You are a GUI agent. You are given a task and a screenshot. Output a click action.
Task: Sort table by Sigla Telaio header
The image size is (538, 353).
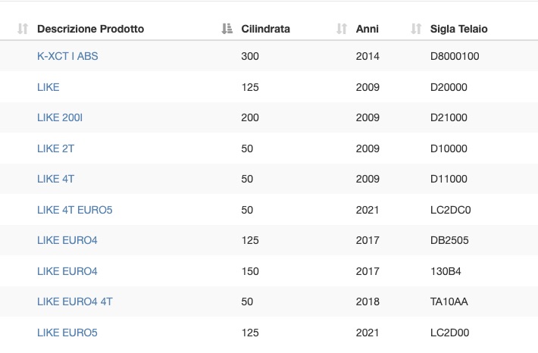[458, 29]
